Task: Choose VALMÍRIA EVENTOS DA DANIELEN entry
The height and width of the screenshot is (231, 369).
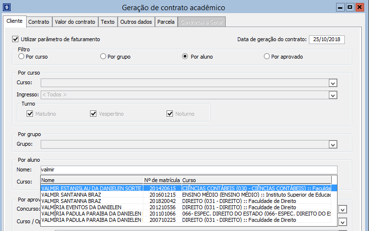Action: point(92,207)
